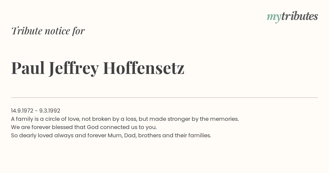Click the 'tributes' part of the logo

[x=299, y=16]
